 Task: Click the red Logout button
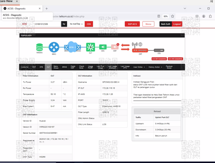tap(177, 24)
